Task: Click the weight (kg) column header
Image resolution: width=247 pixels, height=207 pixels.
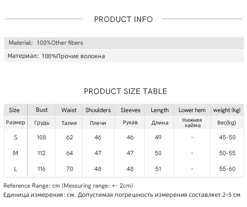Action: tap(227, 110)
